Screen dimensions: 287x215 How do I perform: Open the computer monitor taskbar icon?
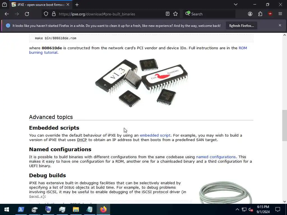tap(48, 209)
